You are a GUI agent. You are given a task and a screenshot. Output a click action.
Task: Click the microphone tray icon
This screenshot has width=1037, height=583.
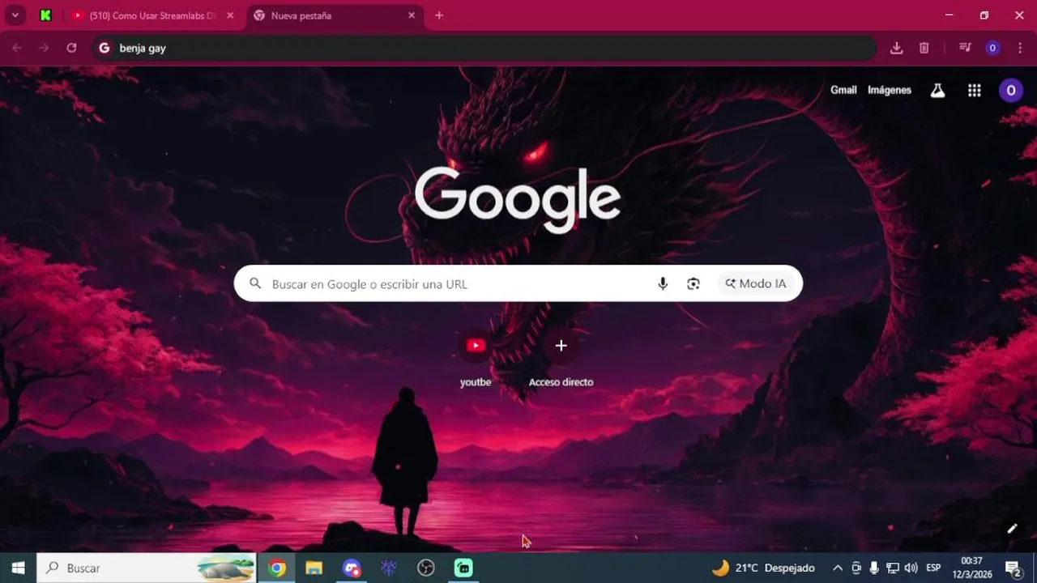coord(874,568)
